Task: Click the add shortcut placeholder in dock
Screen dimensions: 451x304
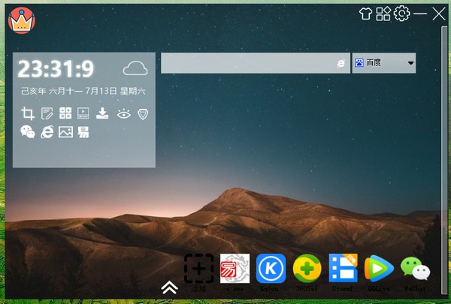Action: (199, 269)
